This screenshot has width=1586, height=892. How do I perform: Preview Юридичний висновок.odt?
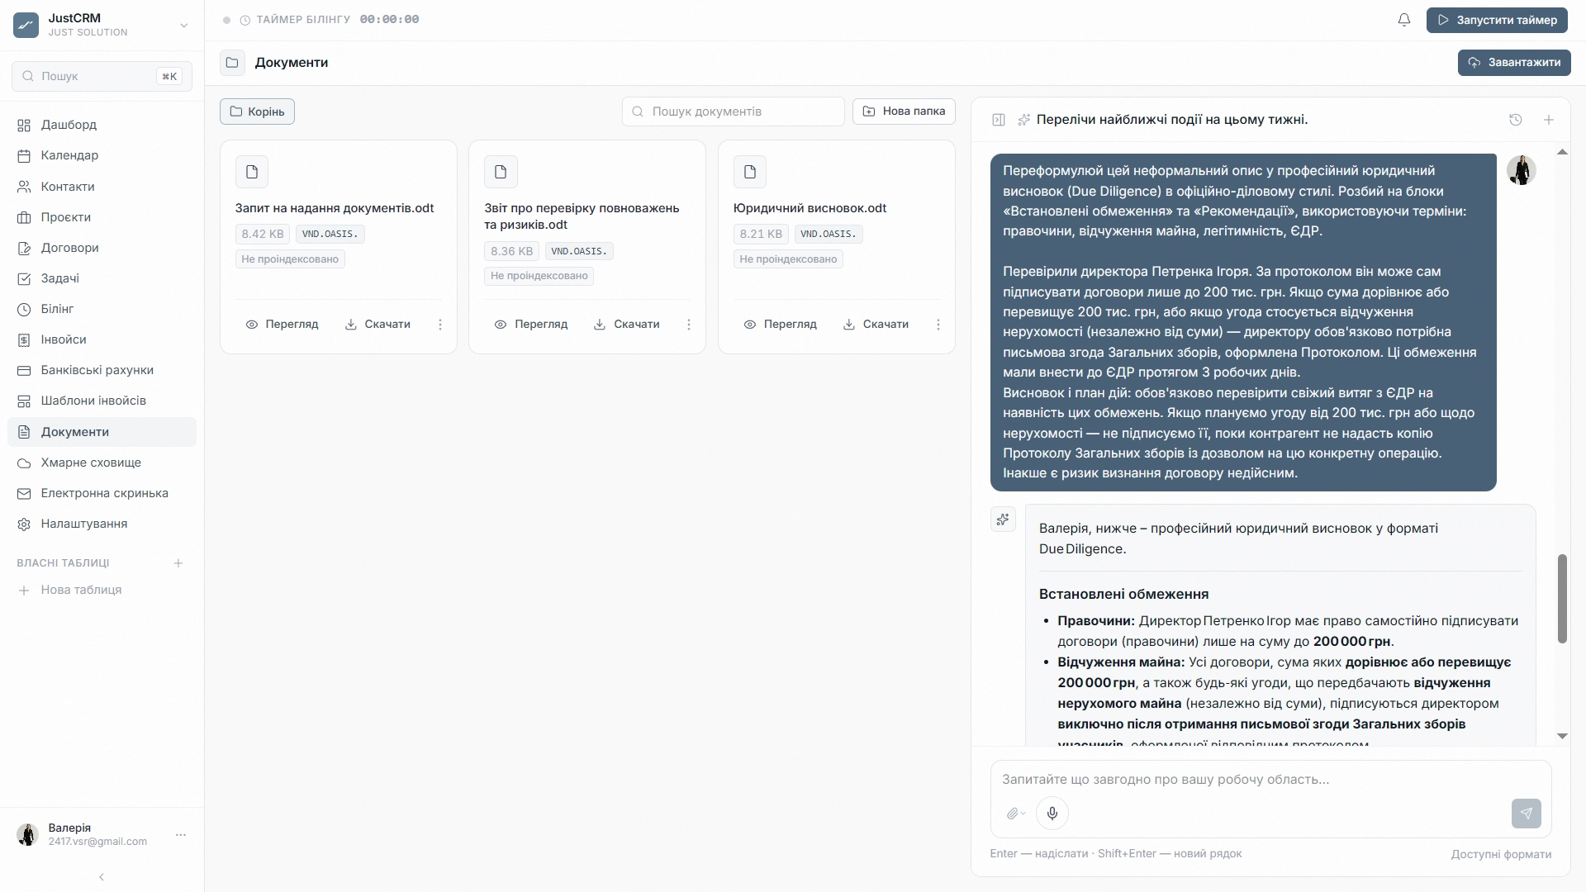(x=781, y=325)
